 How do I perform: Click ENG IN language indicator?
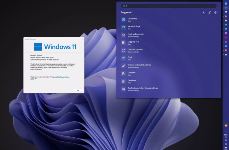[x=226, y=136]
